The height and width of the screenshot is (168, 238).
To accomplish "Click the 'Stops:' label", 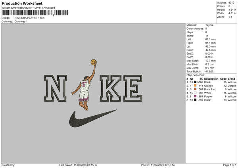I will pos(190,32).
